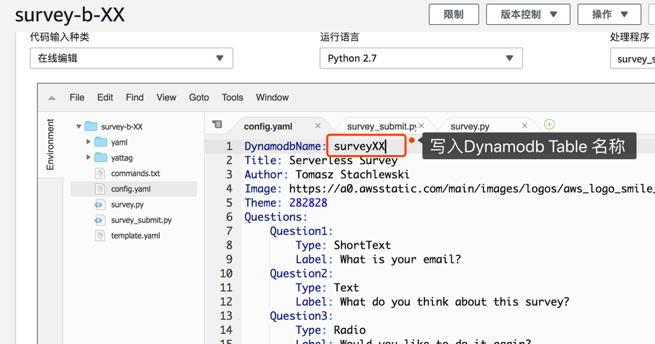Open the Python 2.7 runtime dropdown
Image resolution: width=655 pixels, height=344 pixels.
click(421, 58)
